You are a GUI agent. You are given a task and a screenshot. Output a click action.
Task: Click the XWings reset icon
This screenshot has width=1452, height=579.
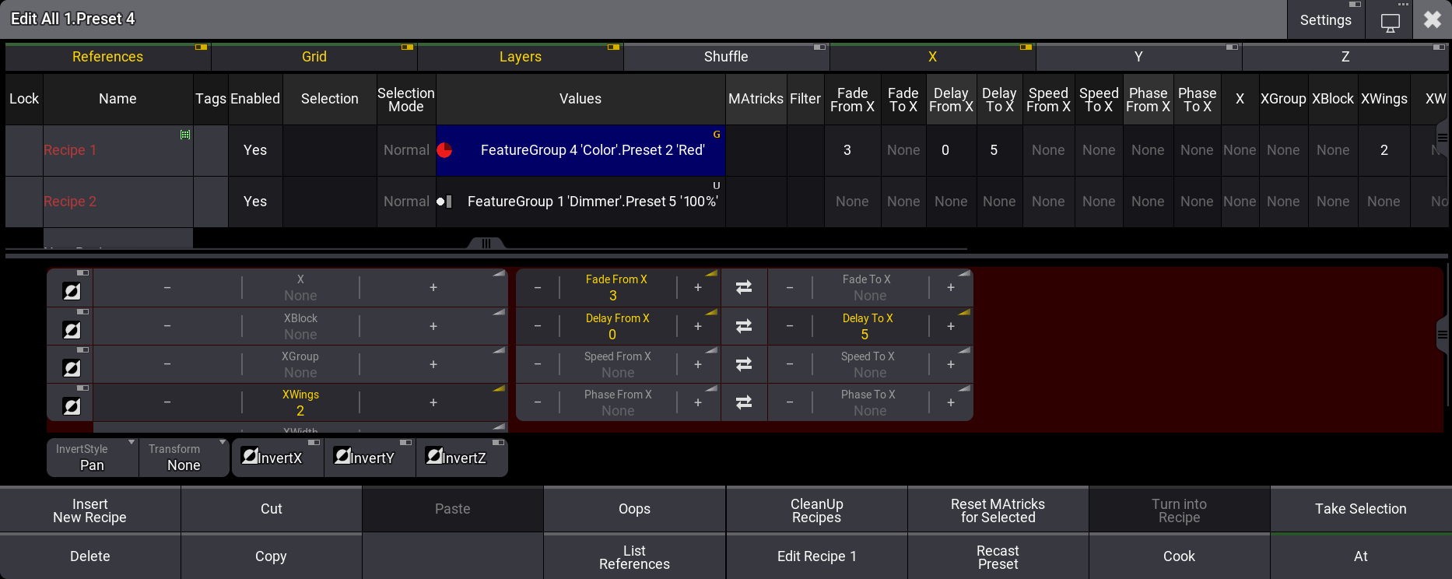72,405
